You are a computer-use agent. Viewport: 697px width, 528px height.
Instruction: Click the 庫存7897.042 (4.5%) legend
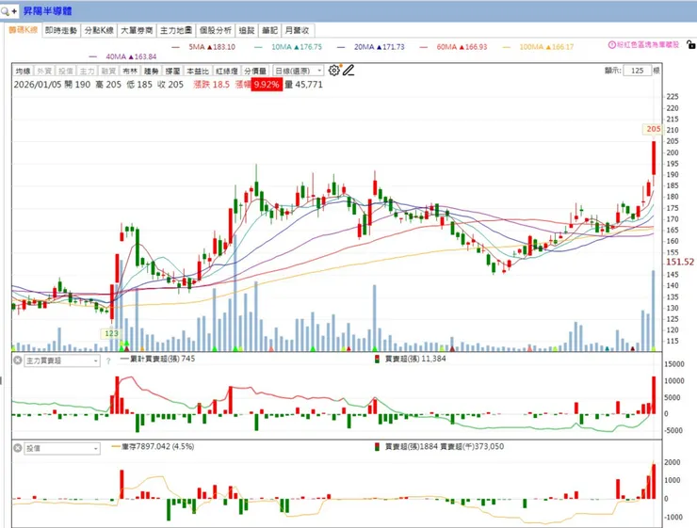click(154, 447)
